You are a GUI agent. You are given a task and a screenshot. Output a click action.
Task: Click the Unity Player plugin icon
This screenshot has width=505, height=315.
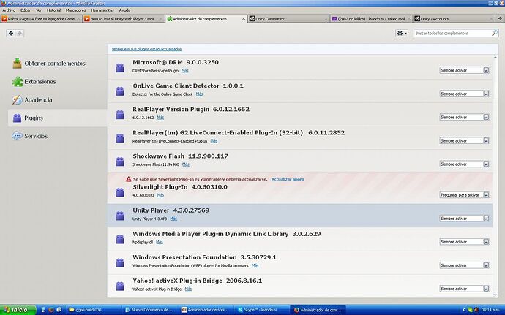click(120, 216)
